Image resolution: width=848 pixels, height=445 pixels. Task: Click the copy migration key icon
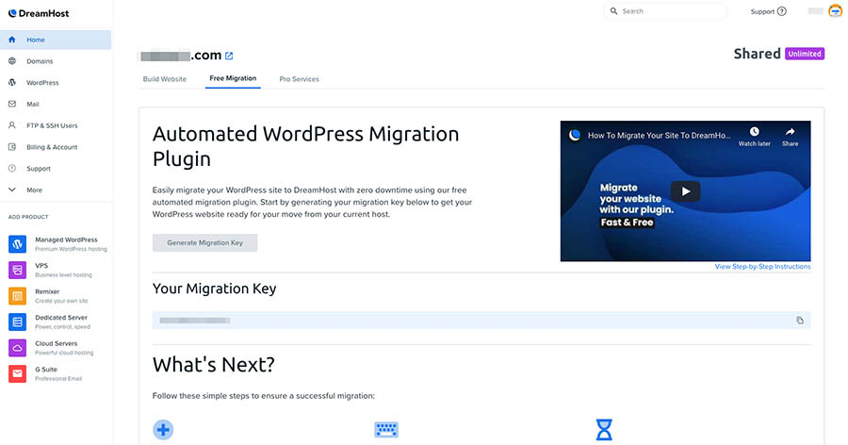pyautogui.click(x=800, y=321)
